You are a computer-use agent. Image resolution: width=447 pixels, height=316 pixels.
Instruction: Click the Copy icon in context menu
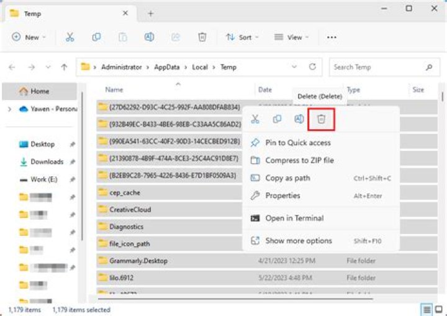pos(277,119)
